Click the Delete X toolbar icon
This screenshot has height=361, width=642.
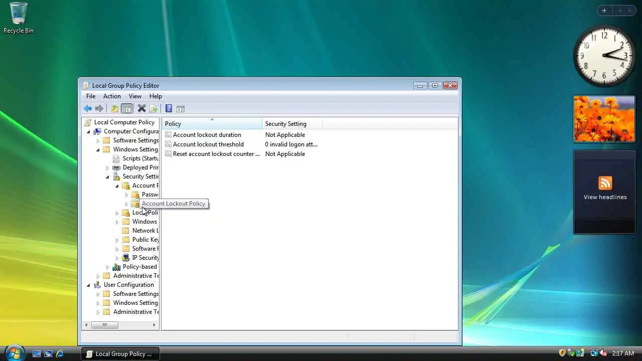click(142, 109)
